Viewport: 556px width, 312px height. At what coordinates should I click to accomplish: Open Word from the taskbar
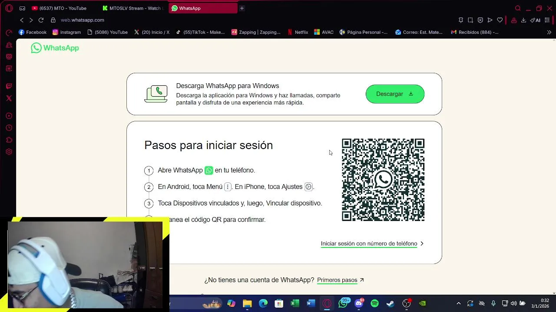pos(311,303)
